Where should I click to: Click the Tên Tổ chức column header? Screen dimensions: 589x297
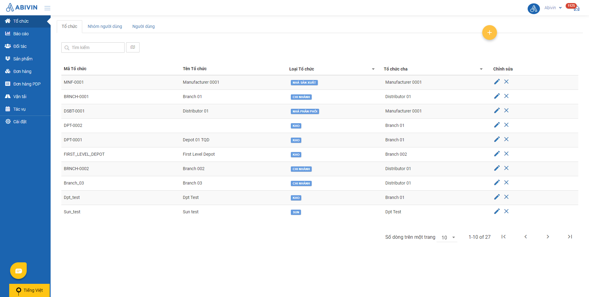tap(195, 69)
